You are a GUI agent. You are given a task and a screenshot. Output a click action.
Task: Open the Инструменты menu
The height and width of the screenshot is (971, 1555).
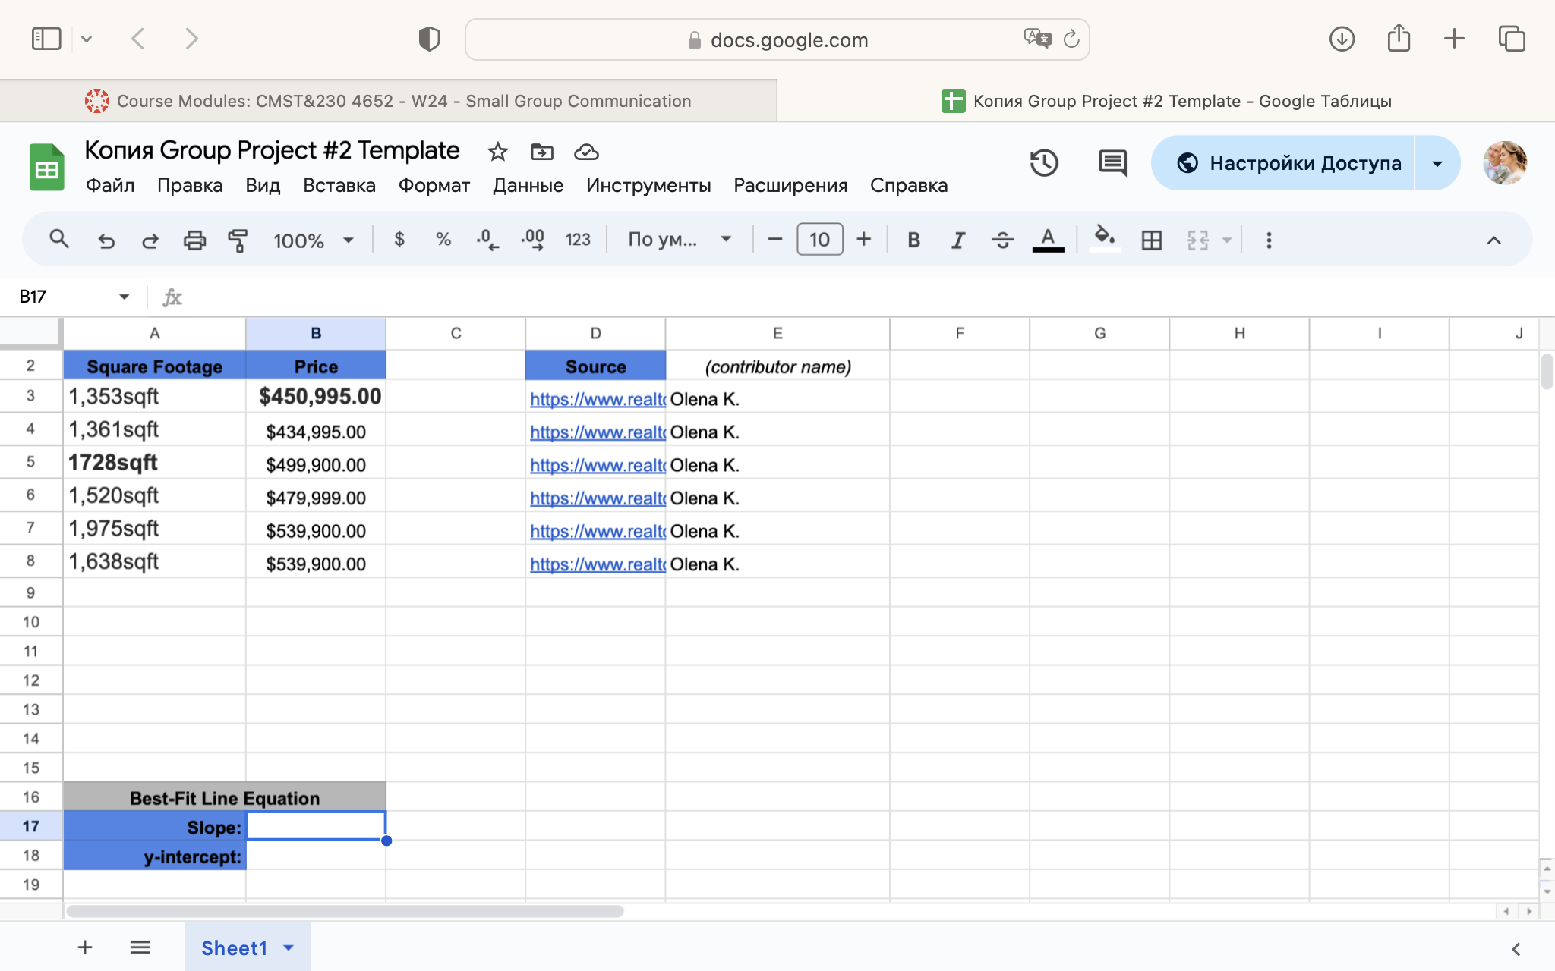[x=648, y=185]
